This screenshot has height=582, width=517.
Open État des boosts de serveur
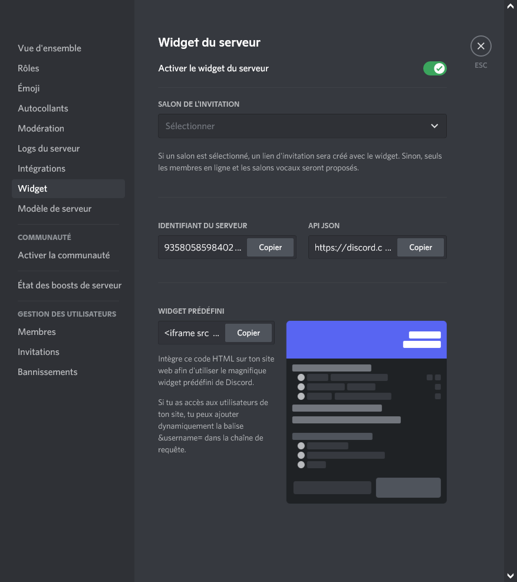tap(70, 285)
